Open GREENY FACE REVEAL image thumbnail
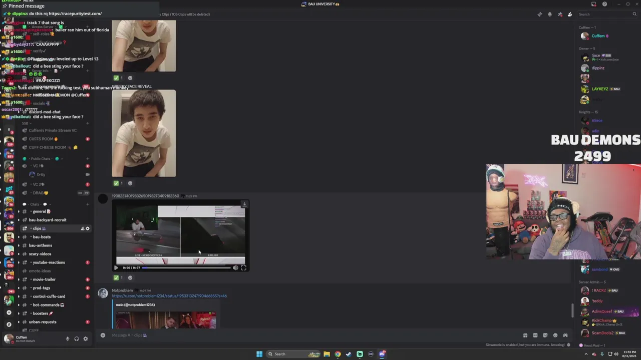 point(144,133)
